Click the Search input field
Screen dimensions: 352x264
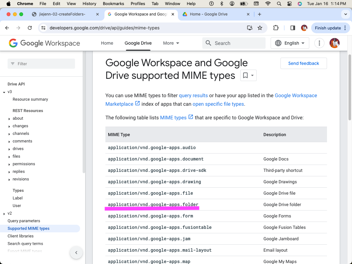pos(234,43)
